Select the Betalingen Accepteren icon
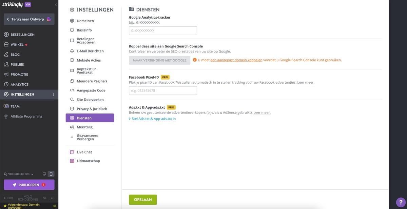 72,40
